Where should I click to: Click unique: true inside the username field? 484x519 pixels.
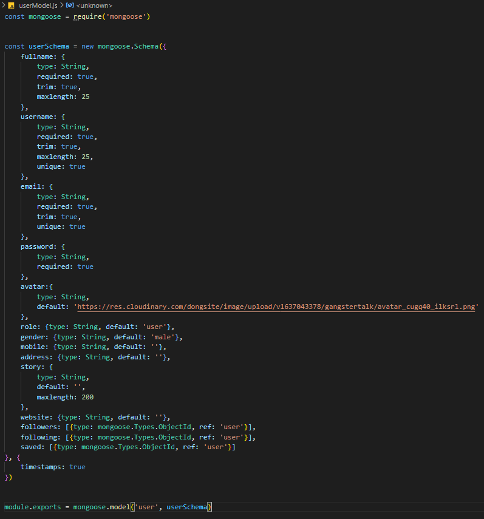pos(61,166)
